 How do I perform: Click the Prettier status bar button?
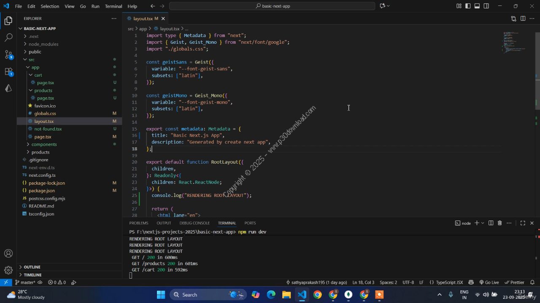pos(514,282)
